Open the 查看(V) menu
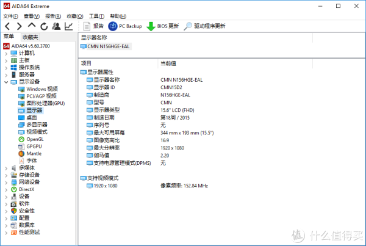Image resolution: width=366 pixels, height=246 pixels. point(32,16)
